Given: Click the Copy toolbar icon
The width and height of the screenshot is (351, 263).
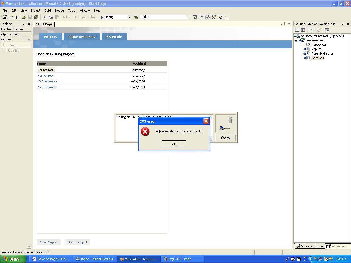Looking at the screenshot, I should [50, 17].
